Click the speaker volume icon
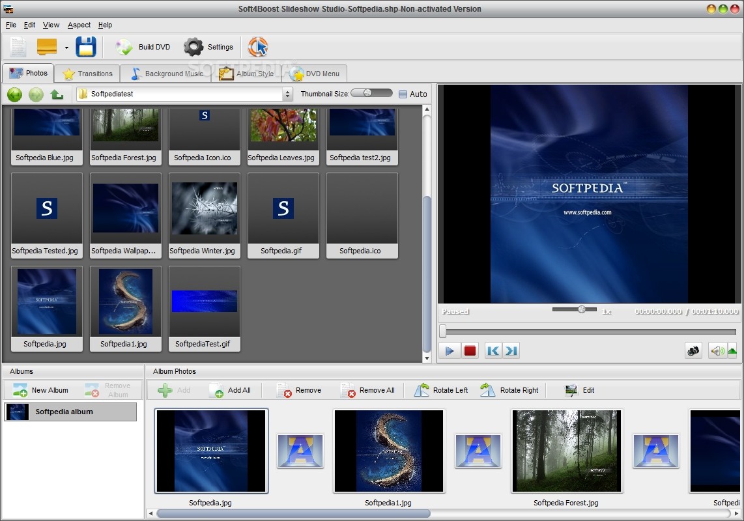Viewport: 744px width, 521px height. click(x=717, y=350)
